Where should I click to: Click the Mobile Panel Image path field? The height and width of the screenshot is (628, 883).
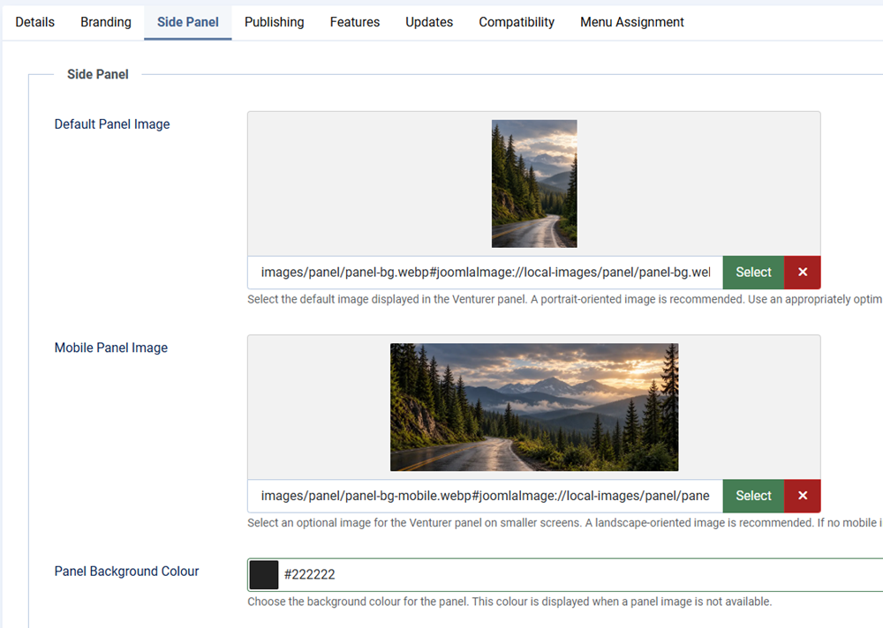pyautogui.click(x=486, y=496)
